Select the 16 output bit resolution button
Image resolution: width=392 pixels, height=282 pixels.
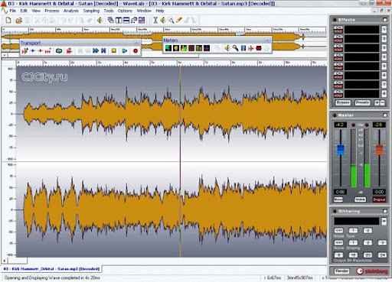point(353,254)
